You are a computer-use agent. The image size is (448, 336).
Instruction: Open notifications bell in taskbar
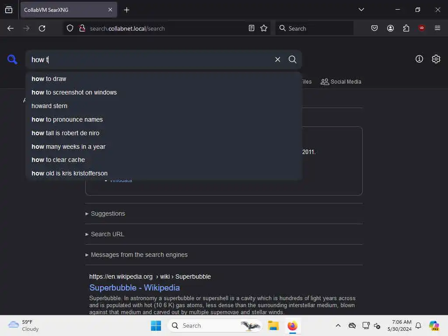click(x=418, y=325)
